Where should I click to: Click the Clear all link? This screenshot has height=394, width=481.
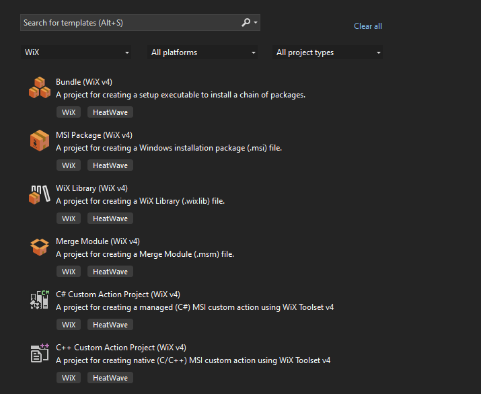(368, 26)
